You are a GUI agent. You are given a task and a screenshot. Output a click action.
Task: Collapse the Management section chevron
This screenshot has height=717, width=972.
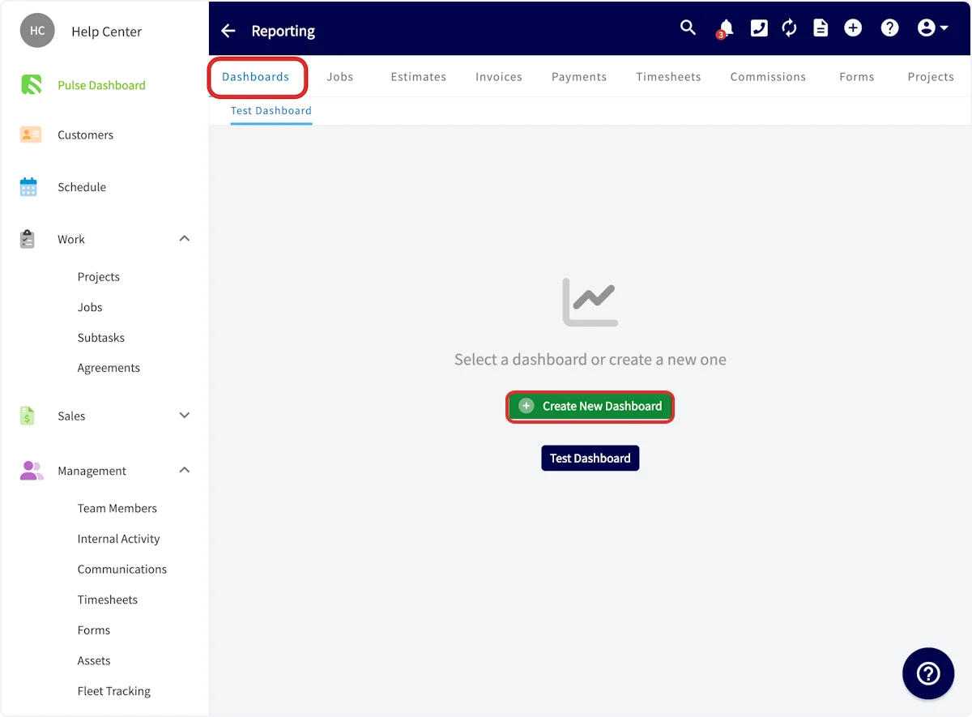pos(185,471)
